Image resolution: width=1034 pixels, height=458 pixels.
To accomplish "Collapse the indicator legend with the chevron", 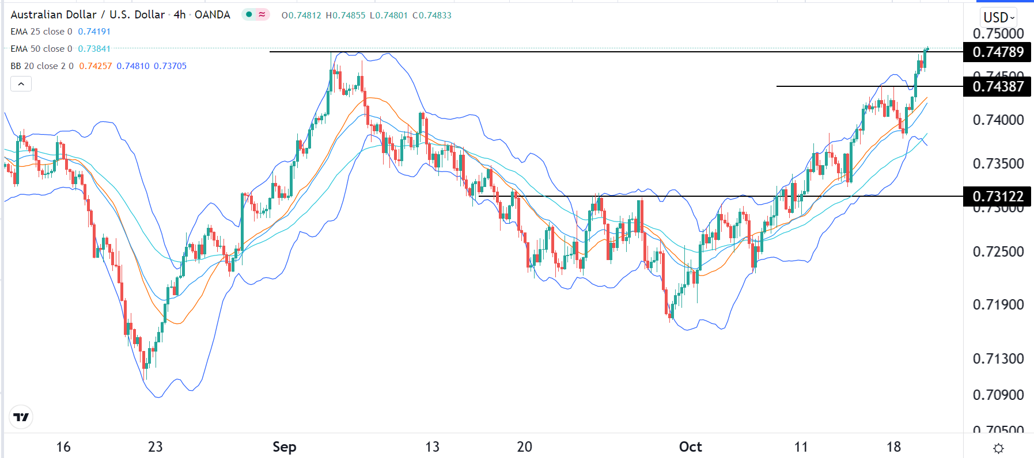I will 21,84.
